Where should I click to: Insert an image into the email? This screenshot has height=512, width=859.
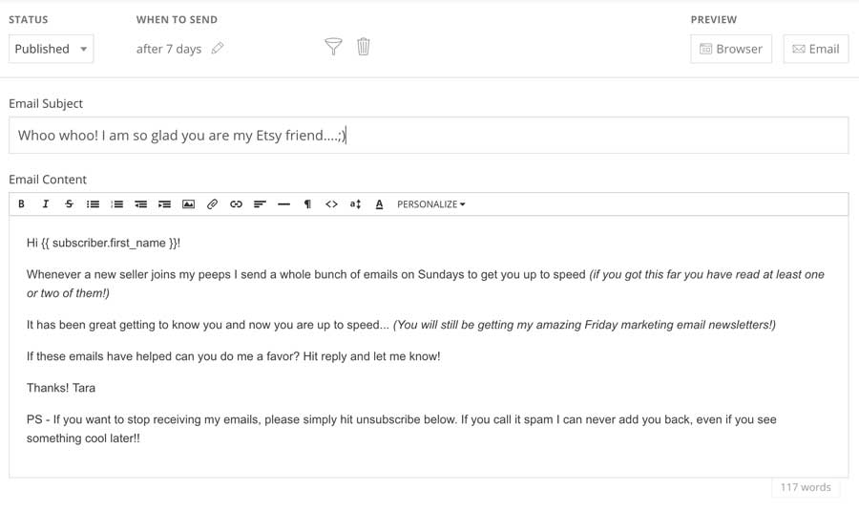(x=188, y=203)
